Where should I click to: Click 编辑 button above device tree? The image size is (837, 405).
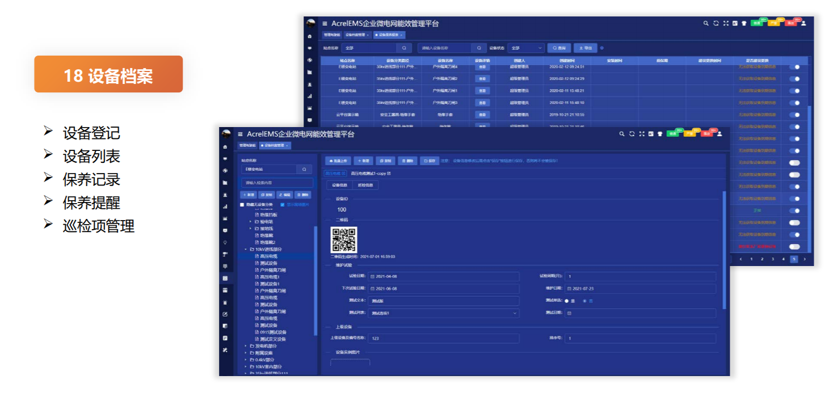[x=285, y=195]
